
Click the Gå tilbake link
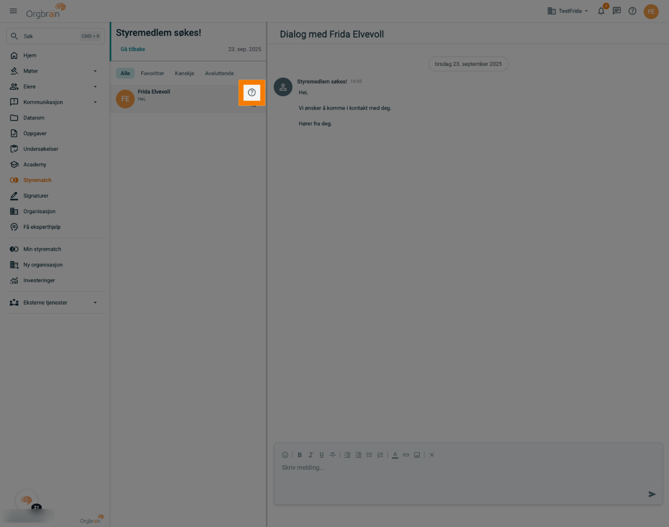click(x=133, y=49)
